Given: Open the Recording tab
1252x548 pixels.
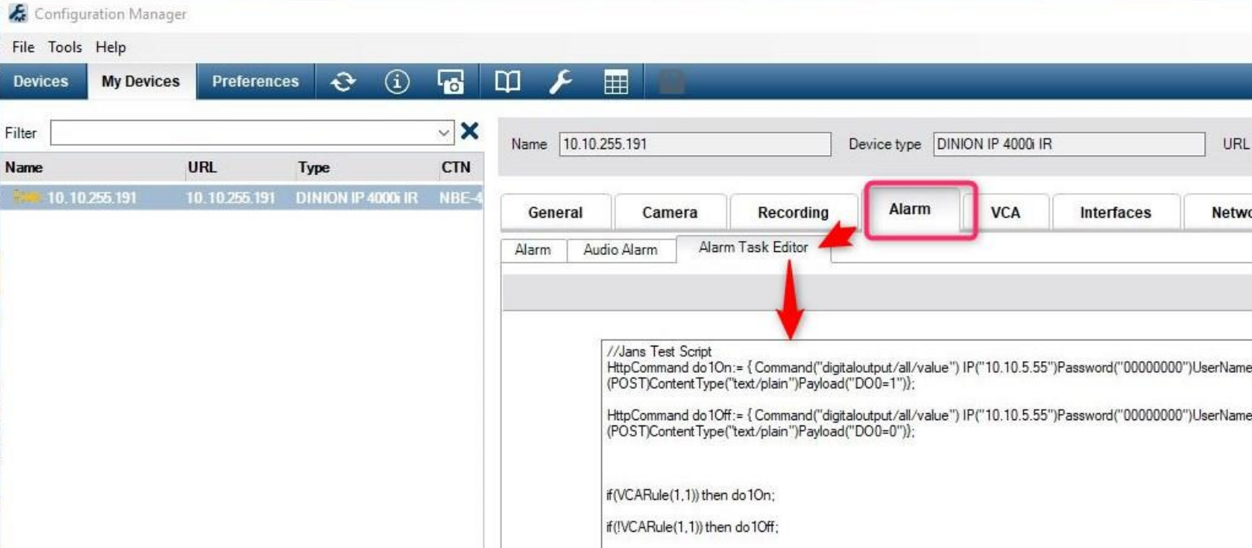Looking at the screenshot, I should pos(793,212).
